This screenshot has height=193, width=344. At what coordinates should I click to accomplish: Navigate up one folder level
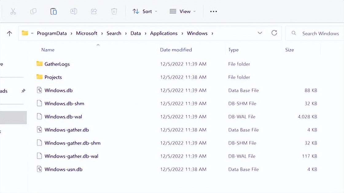[x=9, y=33]
